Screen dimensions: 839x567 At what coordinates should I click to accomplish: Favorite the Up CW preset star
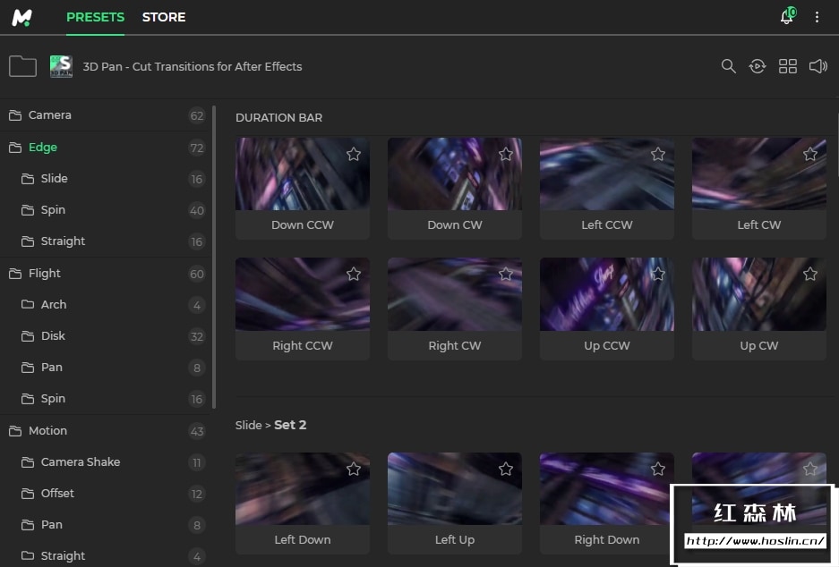tap(810, 275)
